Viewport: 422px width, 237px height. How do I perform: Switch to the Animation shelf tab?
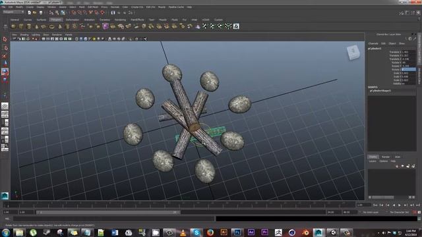pyautogui.click(x=90, y=20)
